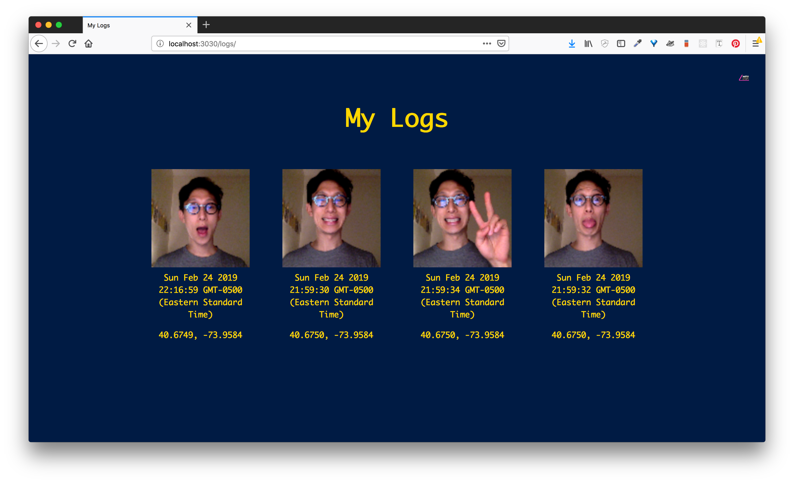The width and height of the screenshot is (794, 483).
Task: Open the Privacy Badger extension icon
Action: pos(670,43)
